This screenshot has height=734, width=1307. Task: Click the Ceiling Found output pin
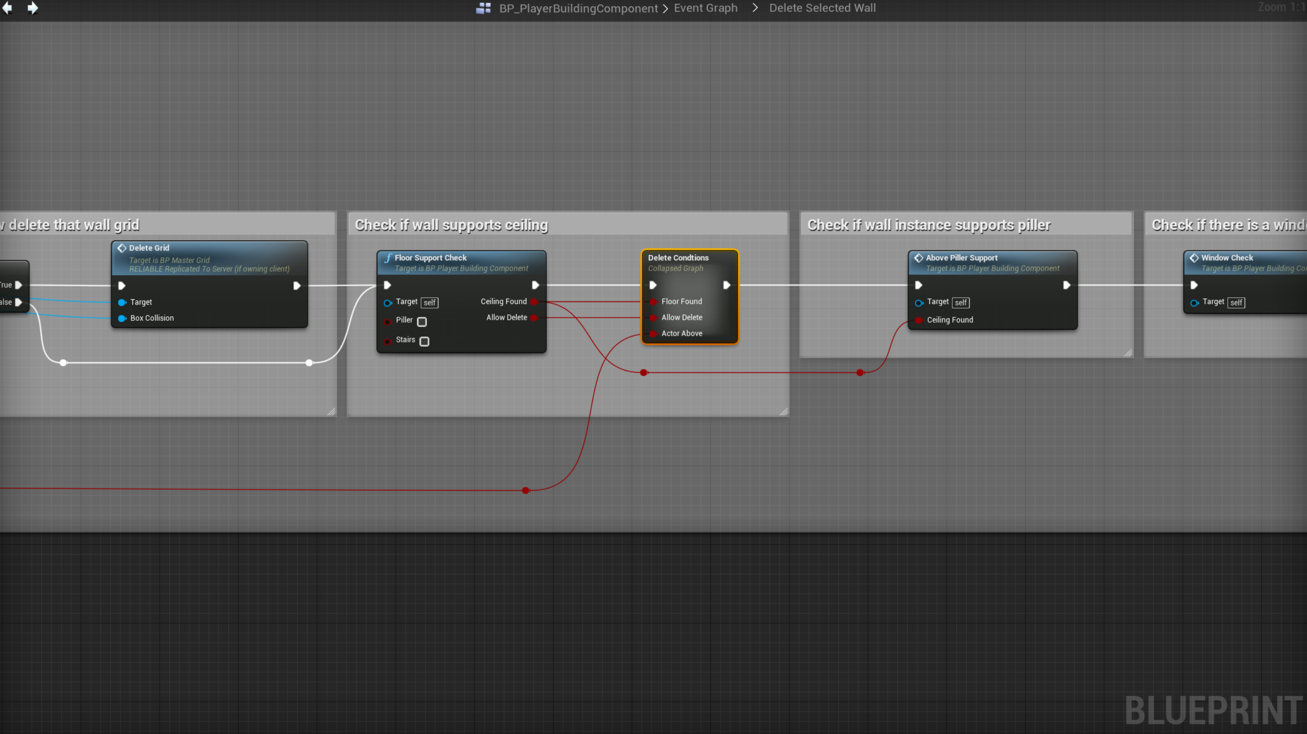click(x=534, y=302)
